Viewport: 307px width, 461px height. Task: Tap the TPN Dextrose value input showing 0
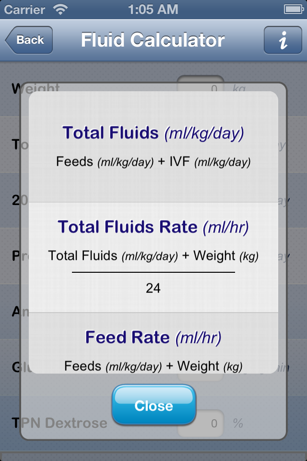pyautogui.click(x=201, y=424)
